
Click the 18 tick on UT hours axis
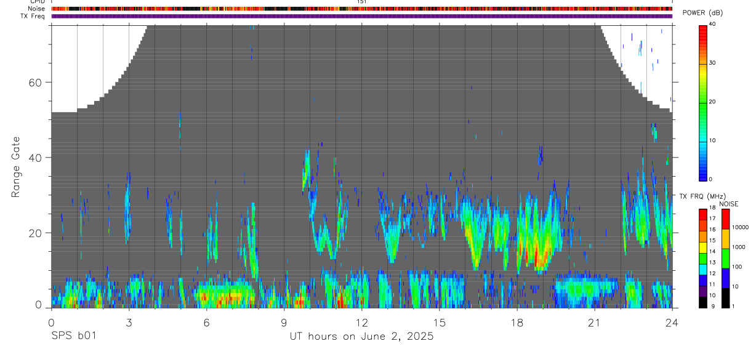point(517,323)
